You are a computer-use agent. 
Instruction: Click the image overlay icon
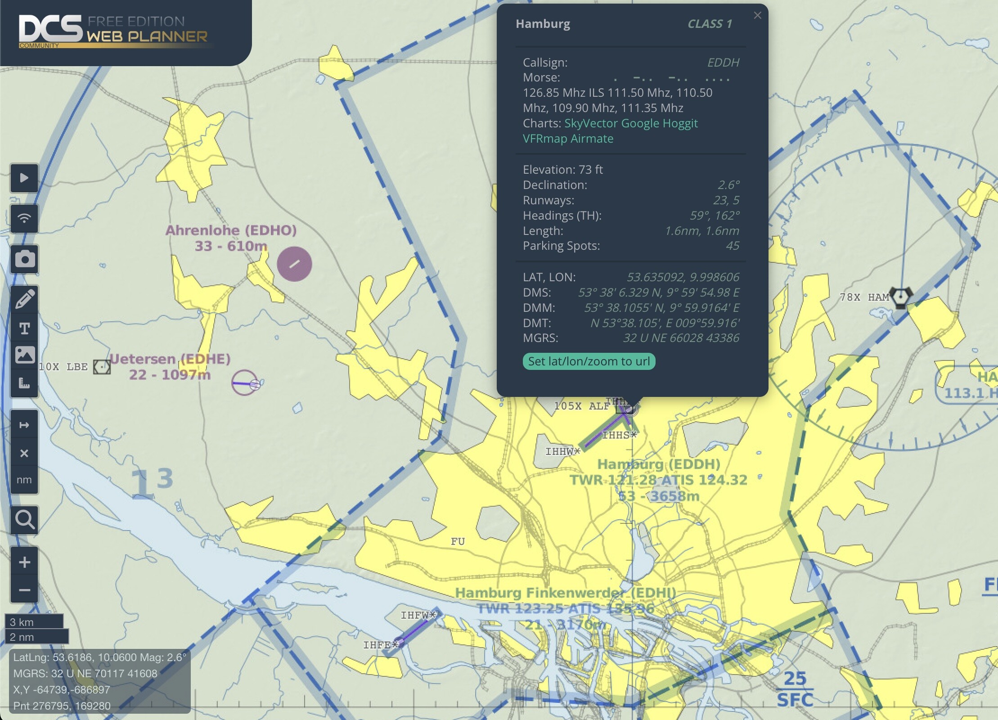(x=24, y=355)
